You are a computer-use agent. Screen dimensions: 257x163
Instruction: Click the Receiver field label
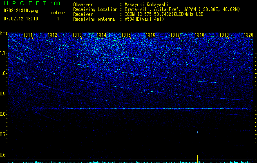coord(83,14)
